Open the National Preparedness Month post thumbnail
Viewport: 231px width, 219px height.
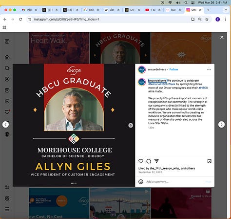click(59, 203)
